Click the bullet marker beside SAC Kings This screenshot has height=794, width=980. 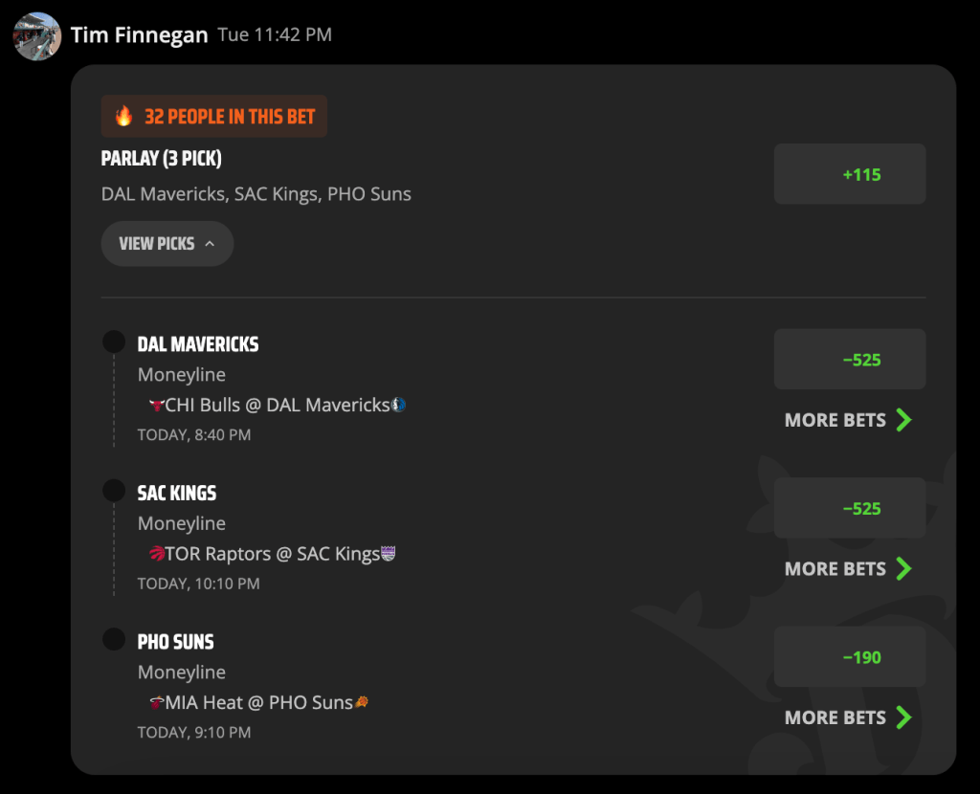pyautogui.click(x=114, y=491)
